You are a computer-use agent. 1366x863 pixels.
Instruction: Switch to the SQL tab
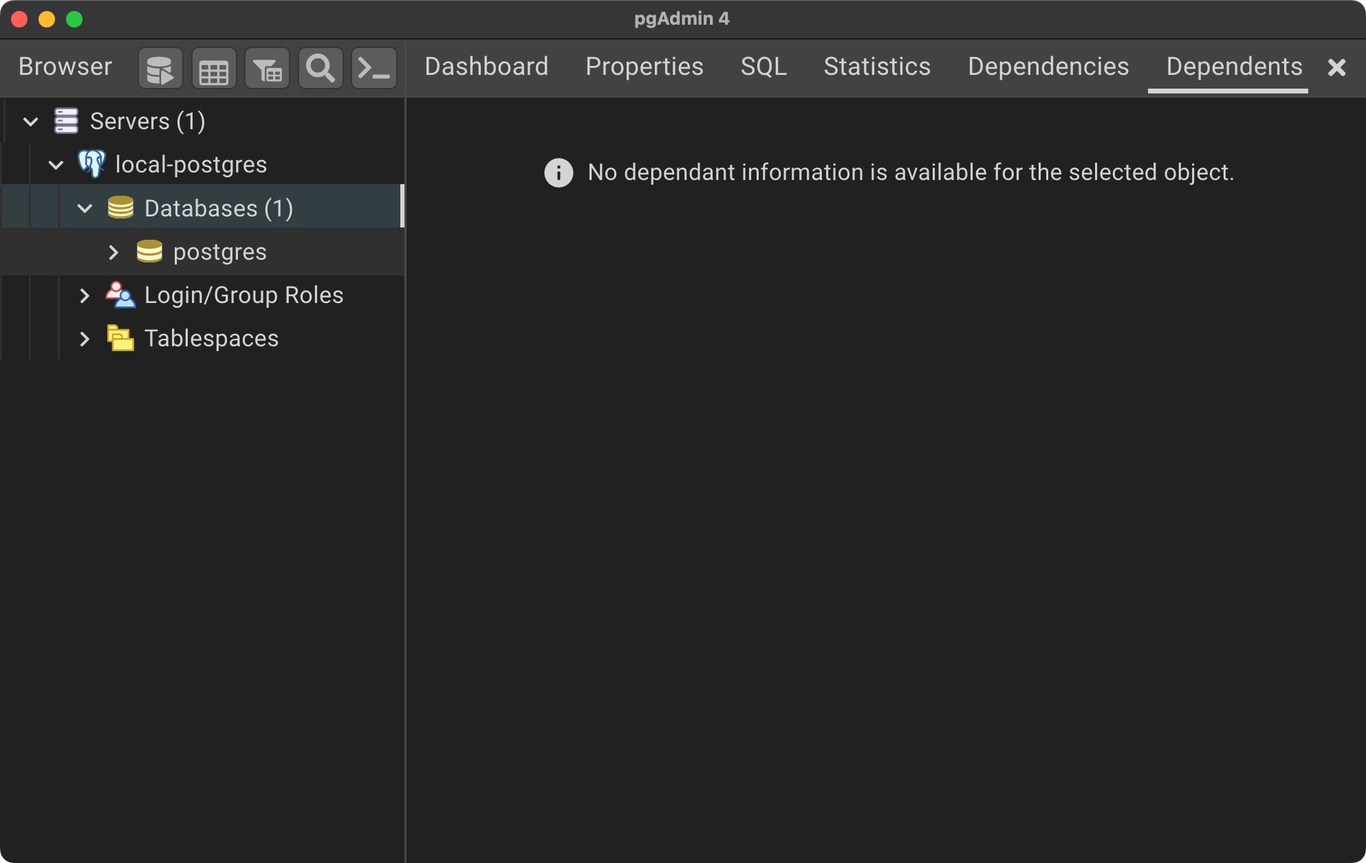coord(763,67)
